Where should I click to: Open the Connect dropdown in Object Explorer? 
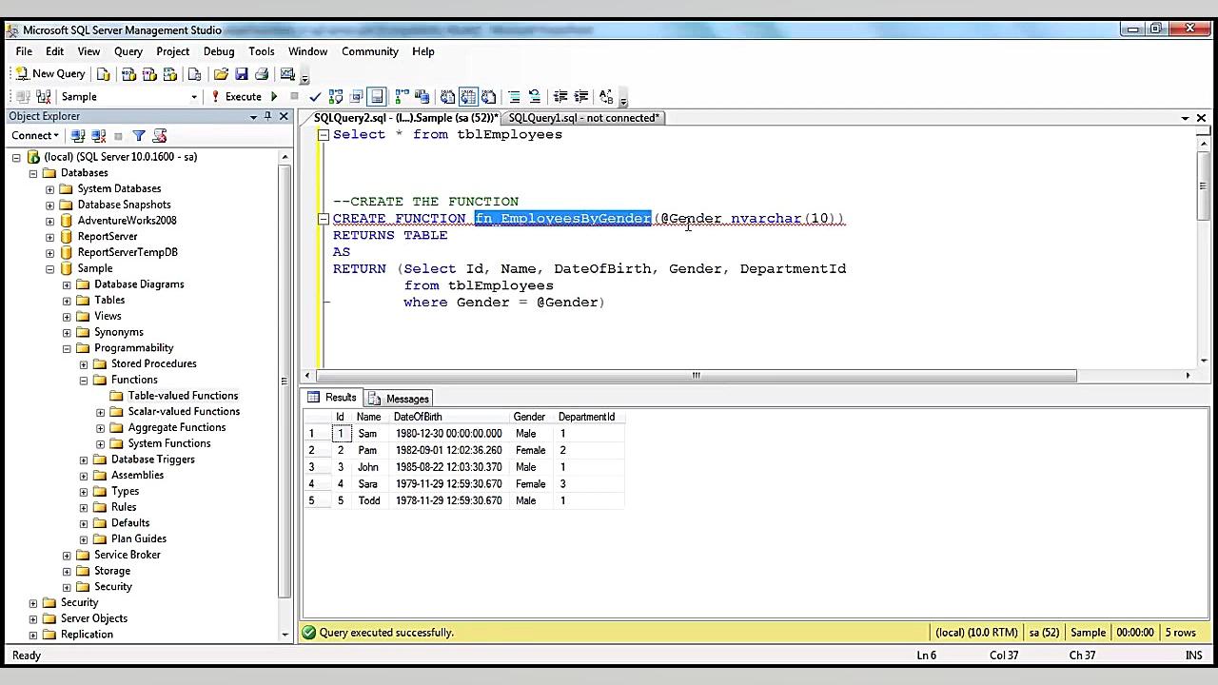[x=34, y=135]
